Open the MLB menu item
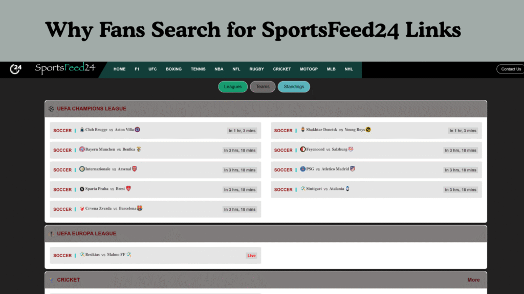The width and height of the screenshot is (524, 294). (x=331, y=69)
